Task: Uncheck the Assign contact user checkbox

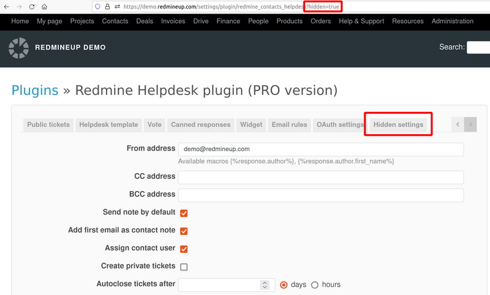Action: point(184,249)
